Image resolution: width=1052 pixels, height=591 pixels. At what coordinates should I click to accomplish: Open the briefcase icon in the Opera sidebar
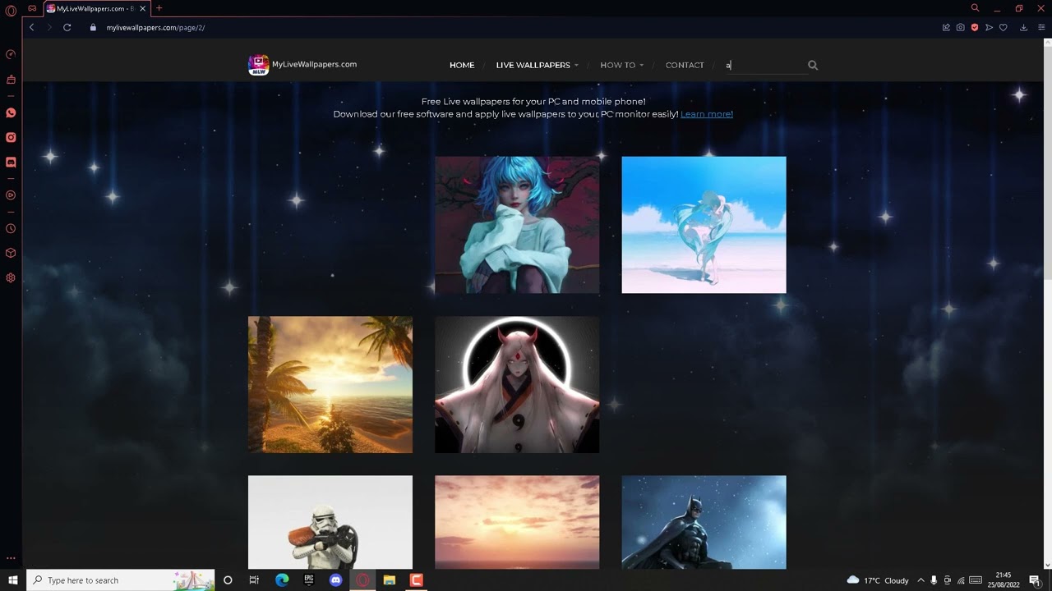pyautogui.click(x=11, y=80)
